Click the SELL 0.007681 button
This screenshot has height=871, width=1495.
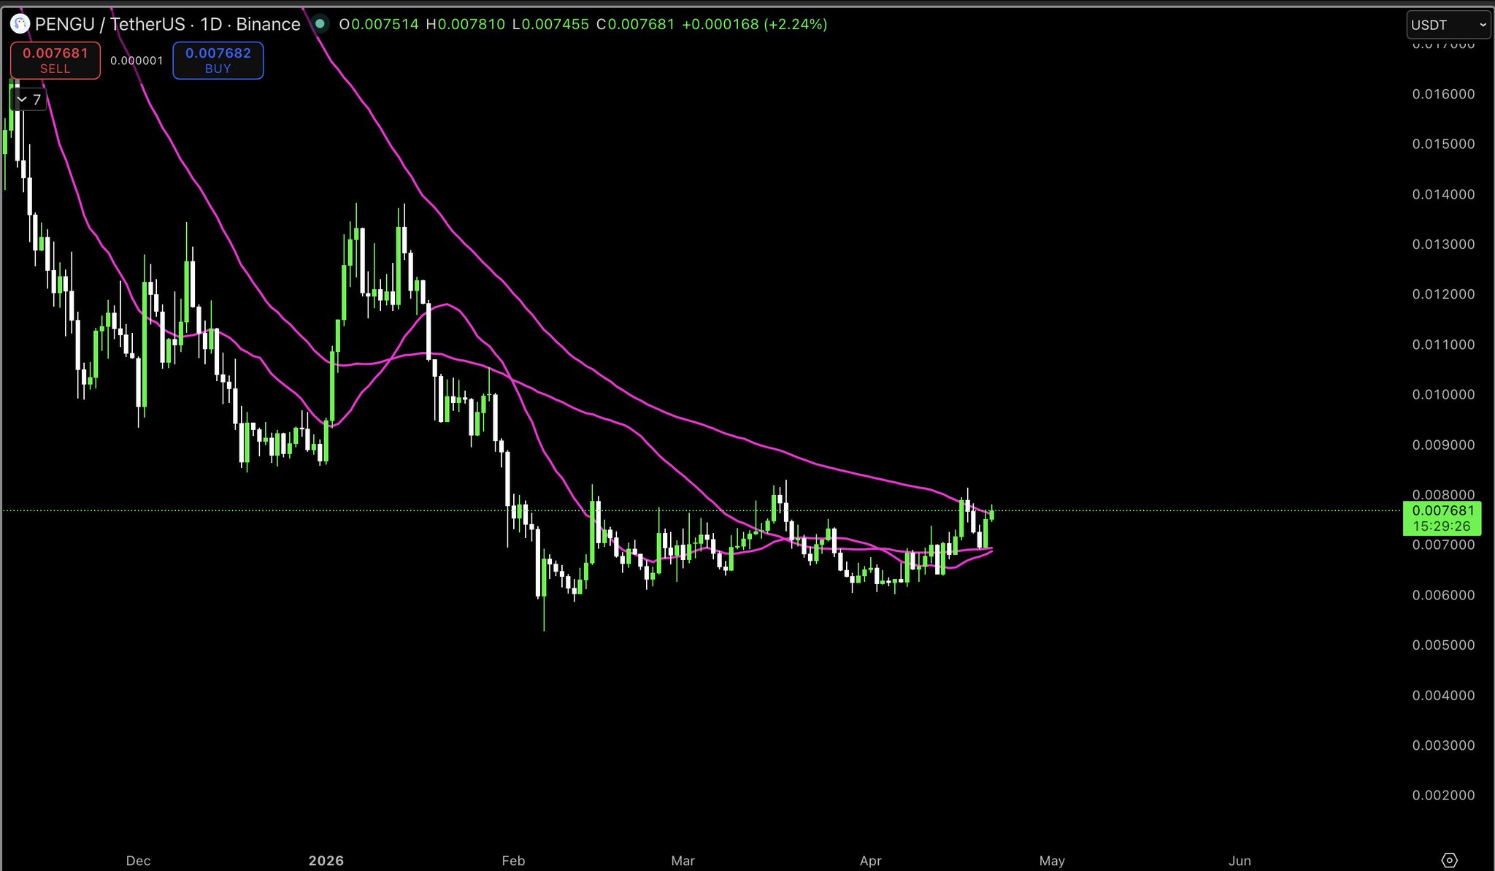(x=55, y=61)
